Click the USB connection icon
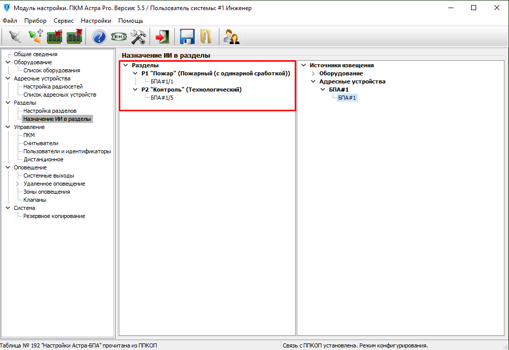Screen dimensions: 509x350 click(35, 36)
